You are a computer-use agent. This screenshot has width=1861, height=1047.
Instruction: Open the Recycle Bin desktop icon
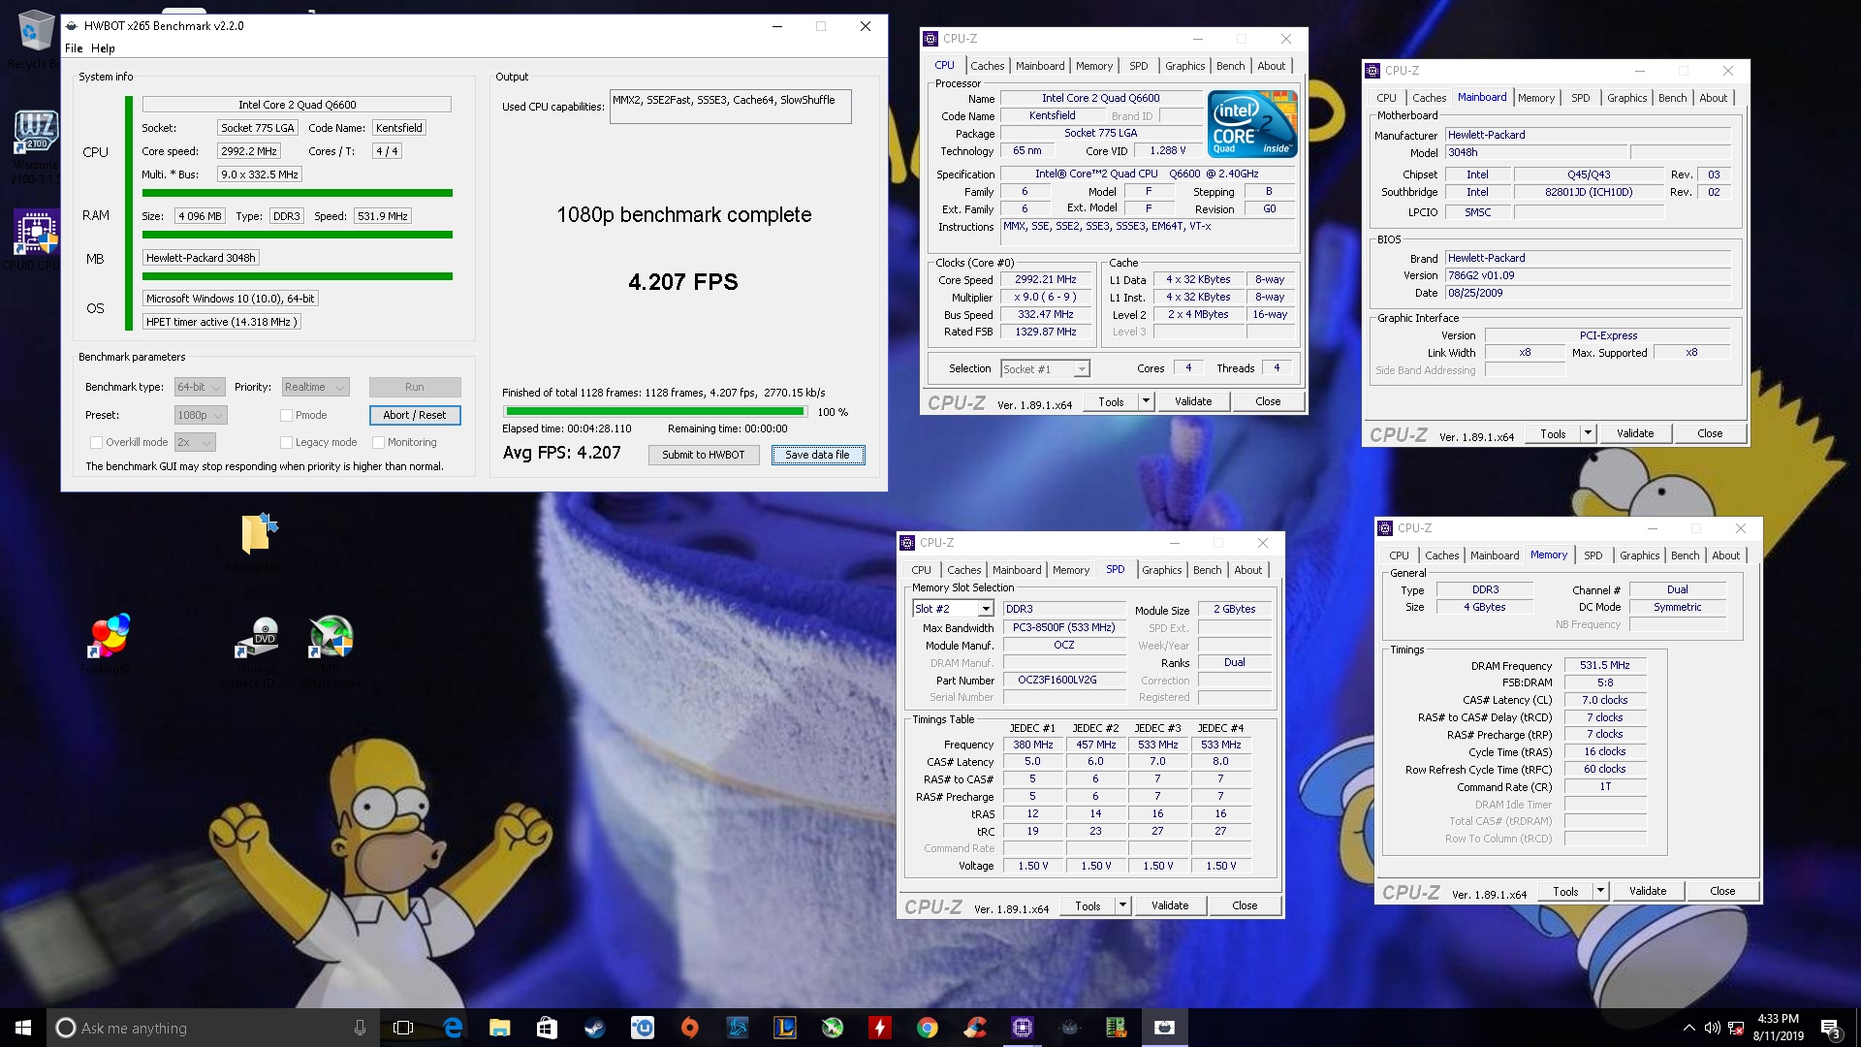pyautogui.click(x=35, y=31)
